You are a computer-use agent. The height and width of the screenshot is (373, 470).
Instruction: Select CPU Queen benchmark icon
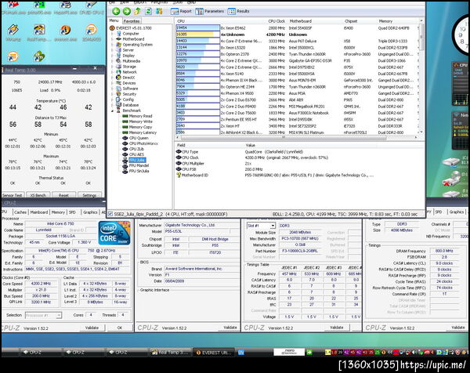pos(125,138)
